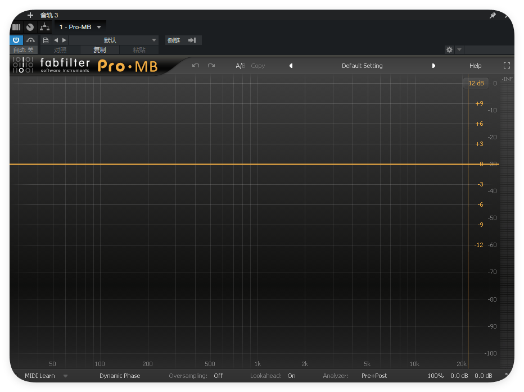Screen dimensions: 524x392
Task: Expand the arrow next to gear icon
Action: [459, 50]
